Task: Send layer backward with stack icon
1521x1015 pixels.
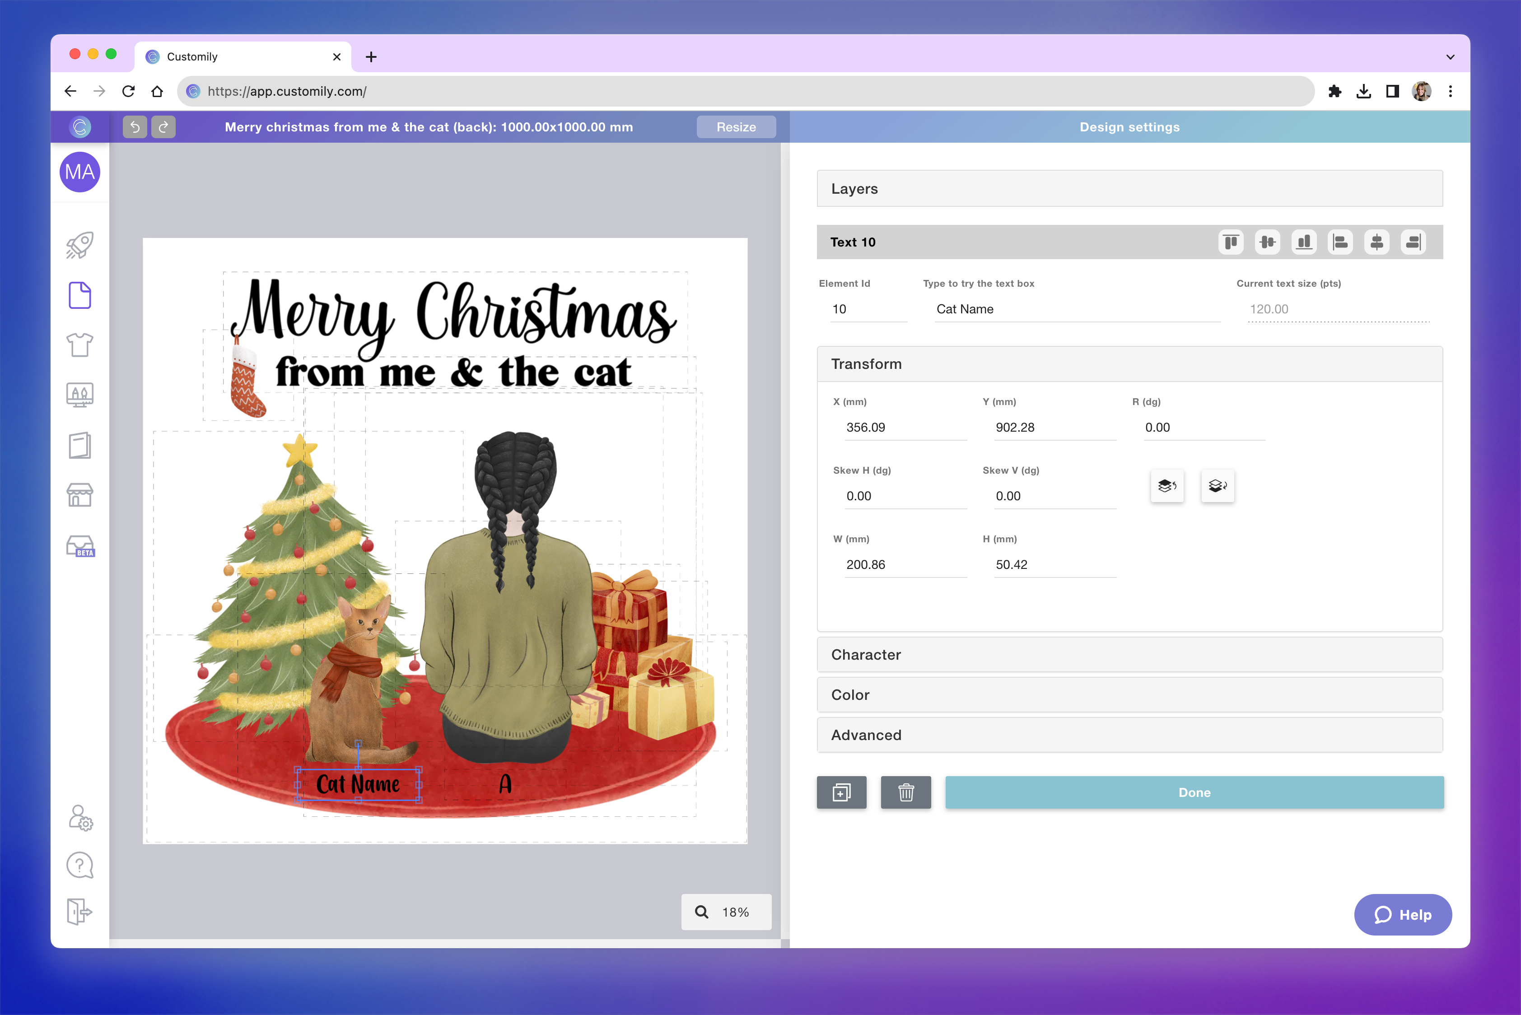Action: coord(1218,485)
